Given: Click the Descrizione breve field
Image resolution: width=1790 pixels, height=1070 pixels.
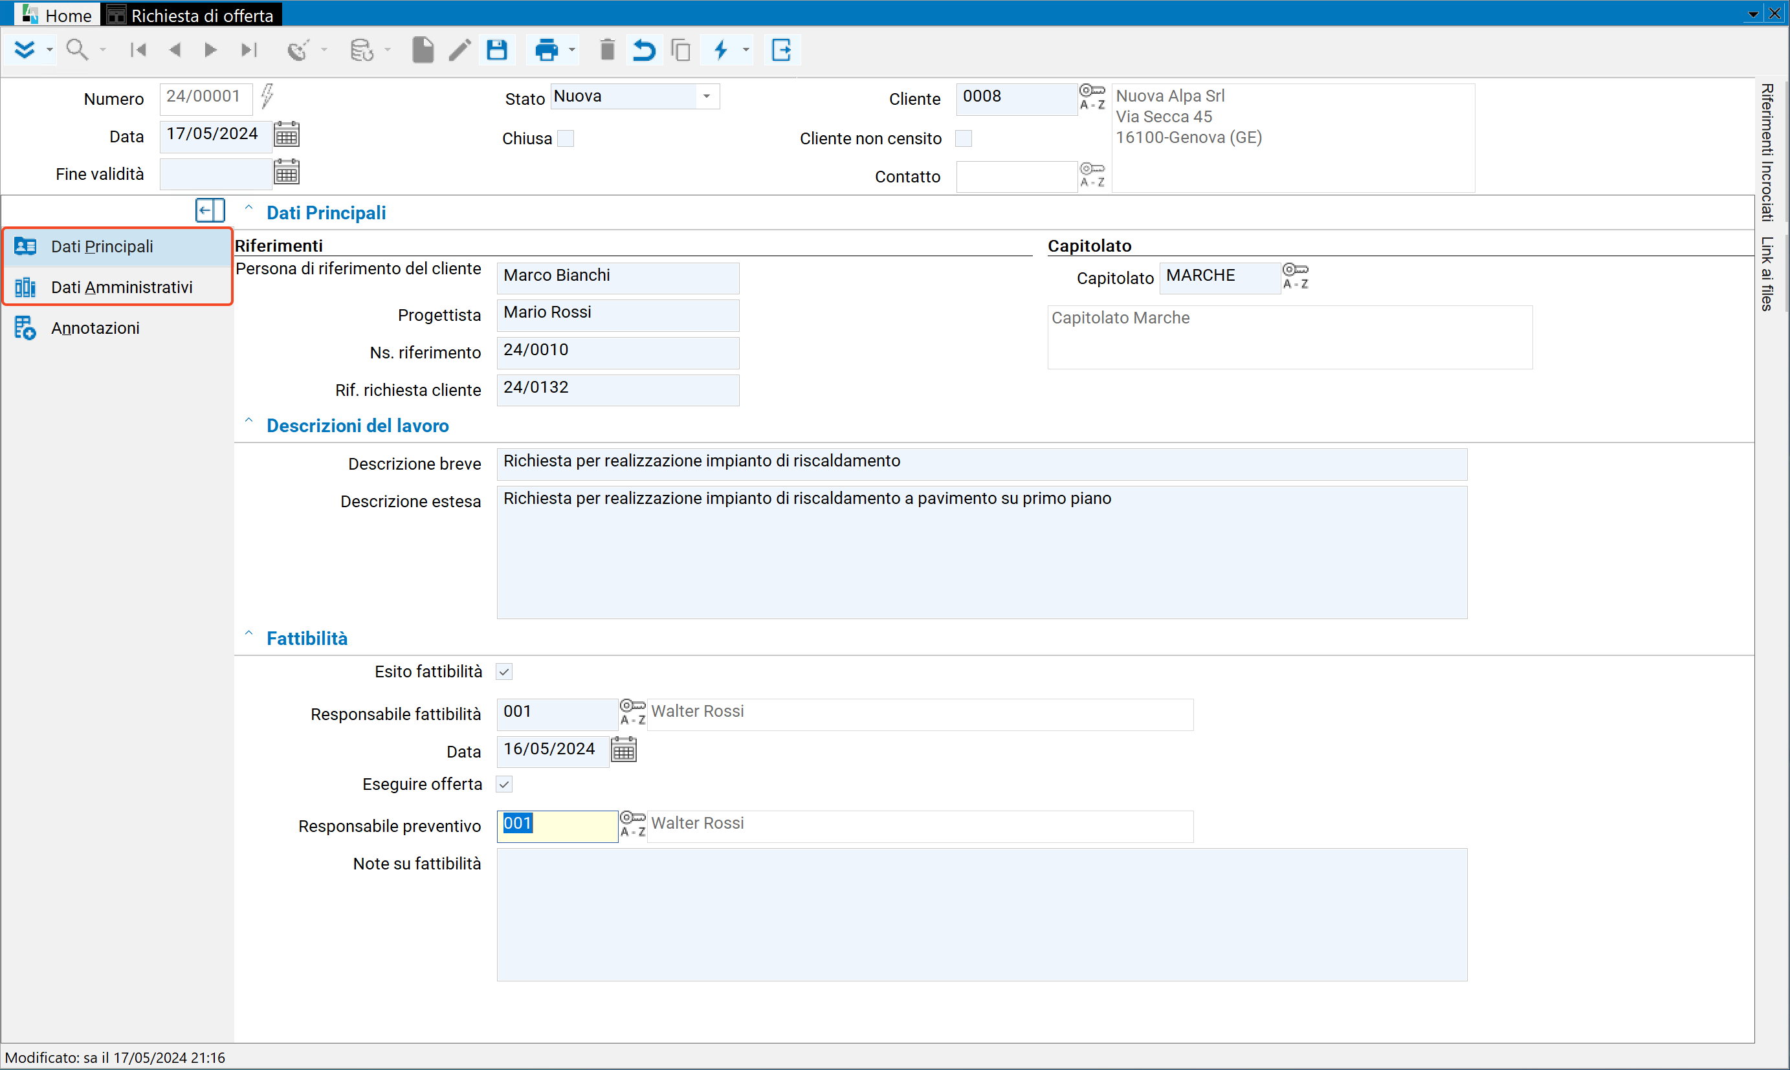Looking at the screenshot, I should pyautogui.click(x=982, y=464).
